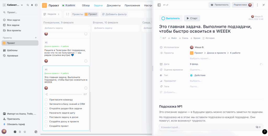Screen dimensions: 268x136
Task: Click Оценить... time estimate field
Action: 196,70
